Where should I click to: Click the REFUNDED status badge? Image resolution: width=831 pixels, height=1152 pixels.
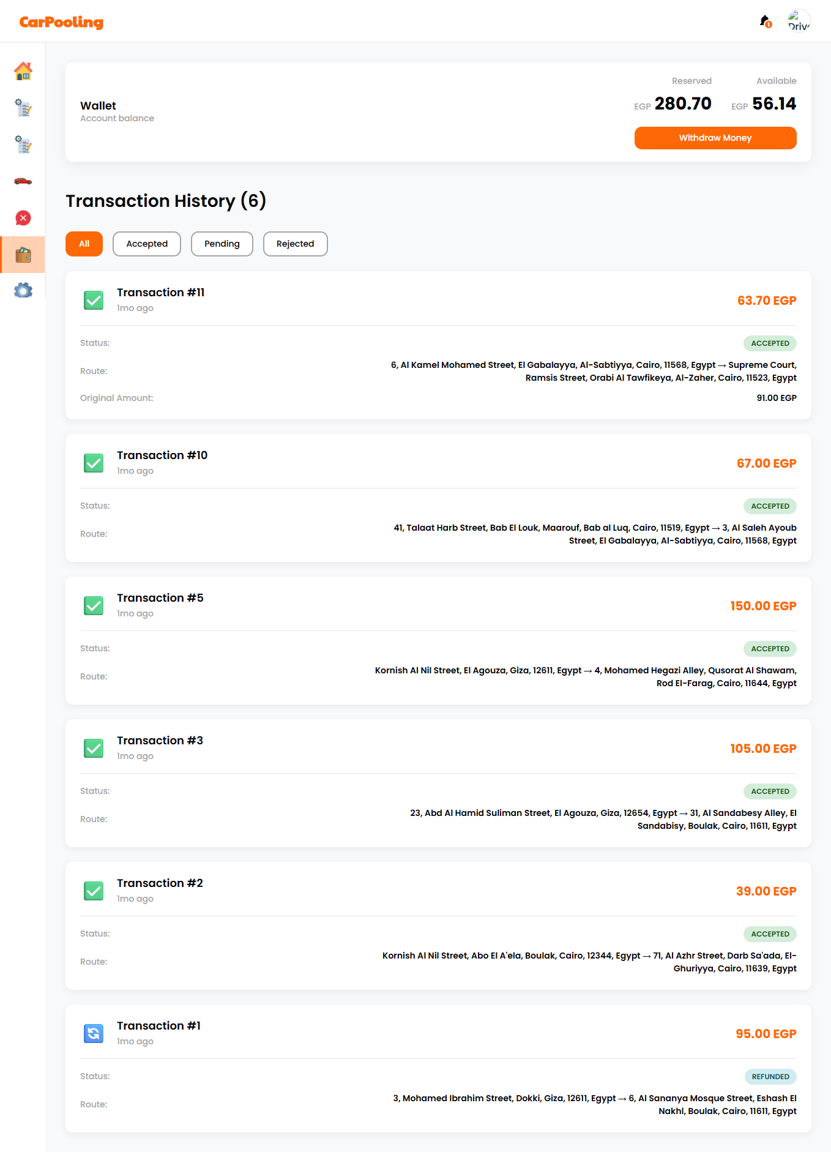pos(770,1076)
